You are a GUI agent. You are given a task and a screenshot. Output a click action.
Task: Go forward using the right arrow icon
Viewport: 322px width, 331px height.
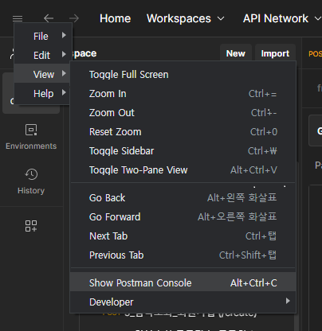coord(74,18)
